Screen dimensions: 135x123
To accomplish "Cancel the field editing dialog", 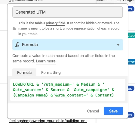I will point(93,111).
